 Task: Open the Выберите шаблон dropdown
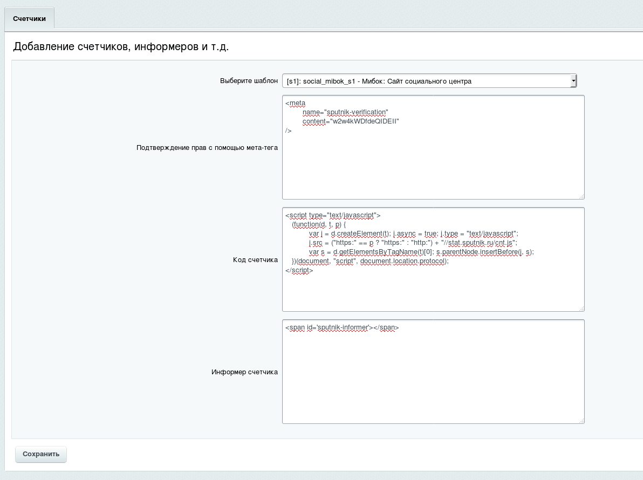pos(429,81)
